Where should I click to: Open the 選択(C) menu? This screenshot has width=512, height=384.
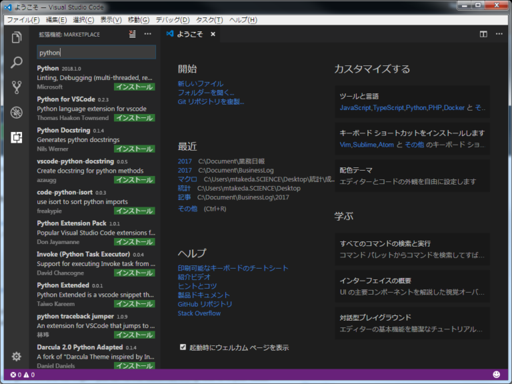pos(83,20)
